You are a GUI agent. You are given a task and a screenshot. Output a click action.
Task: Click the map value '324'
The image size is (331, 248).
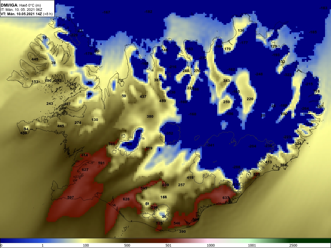click(298, 144)
